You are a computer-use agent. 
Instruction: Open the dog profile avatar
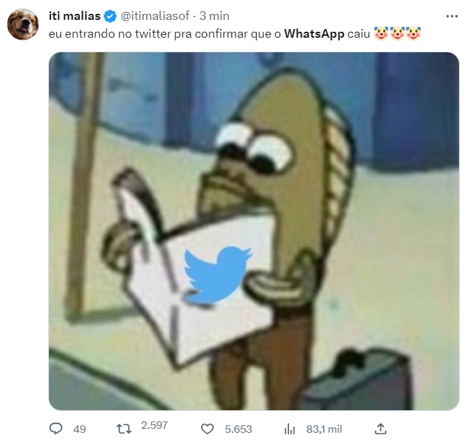point(22,24)
